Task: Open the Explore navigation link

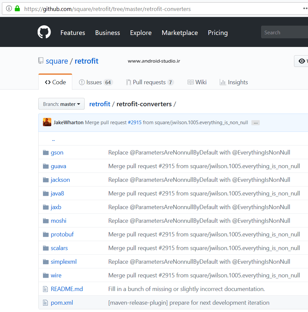Action: [x=141, y=33]
